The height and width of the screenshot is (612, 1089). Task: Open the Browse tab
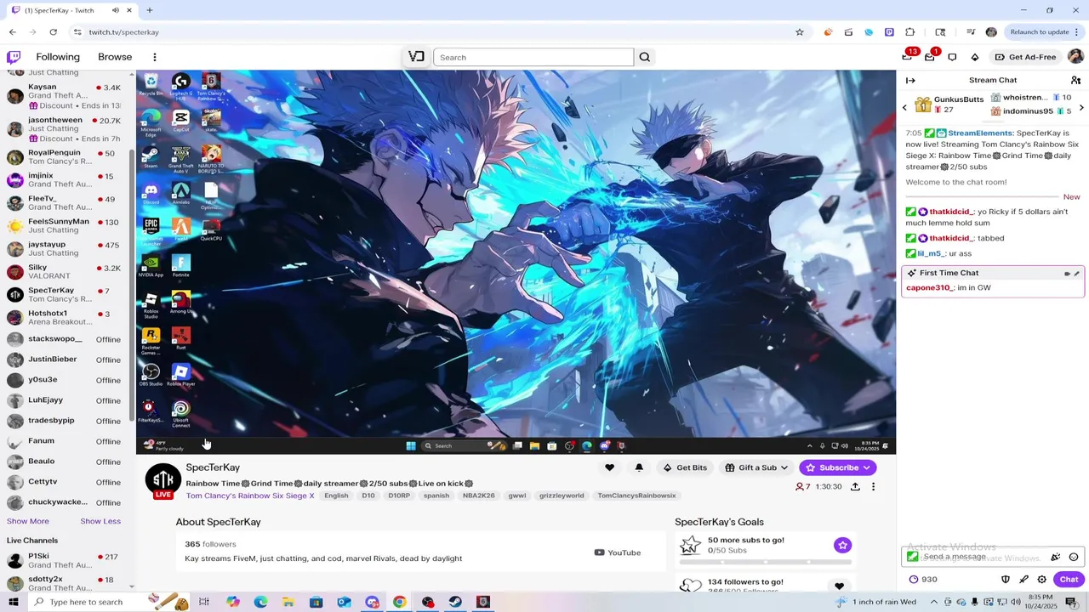pos(115,57)
